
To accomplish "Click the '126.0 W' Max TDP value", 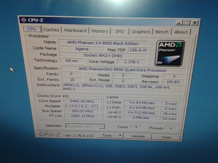I will click(x=138, y=50).
